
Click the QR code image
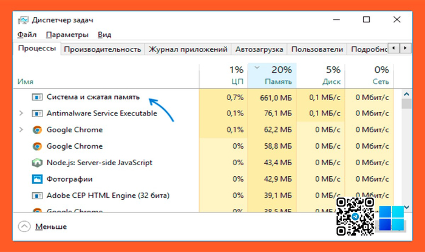355,217
